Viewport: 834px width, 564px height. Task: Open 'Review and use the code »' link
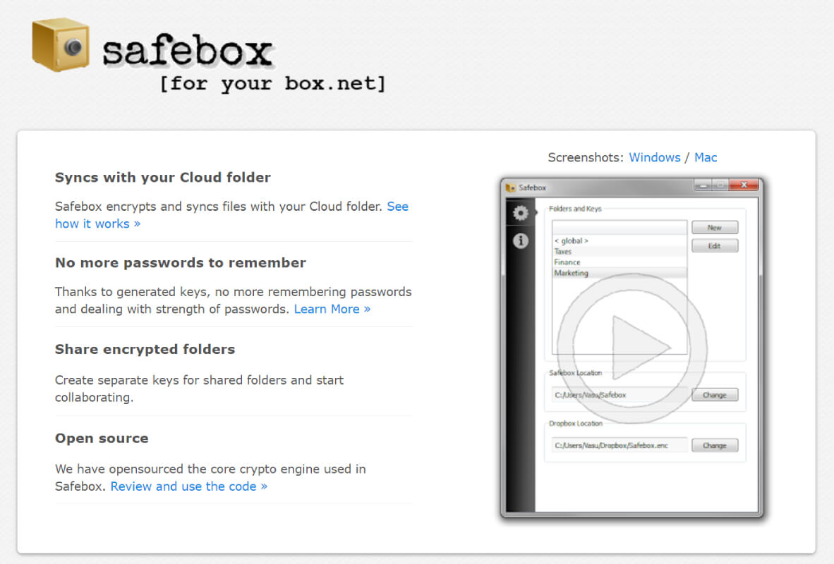coord(189,486)
